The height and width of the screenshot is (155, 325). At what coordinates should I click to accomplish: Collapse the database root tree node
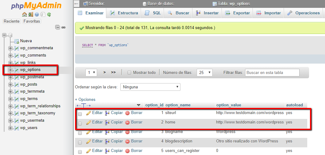4,35
